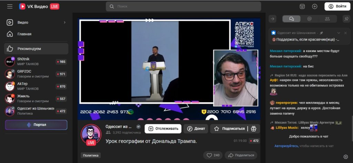Image resolution: width=353 pixels, height=163 pixels.
Task: Click the Донат button
Action: click(x=196, y=129)
